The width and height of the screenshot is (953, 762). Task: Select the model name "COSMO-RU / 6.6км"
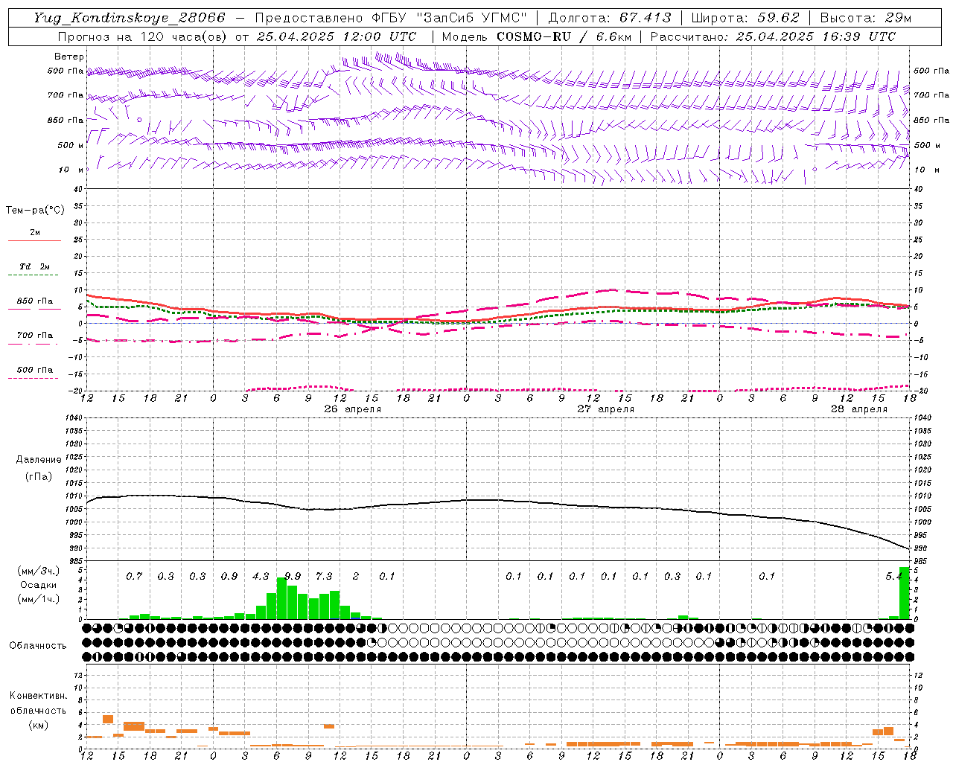564,36
